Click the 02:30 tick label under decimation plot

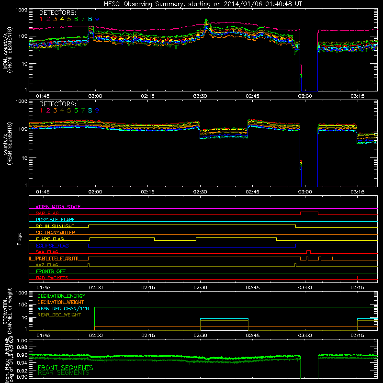pyautogui.click(x=200, y=336)
